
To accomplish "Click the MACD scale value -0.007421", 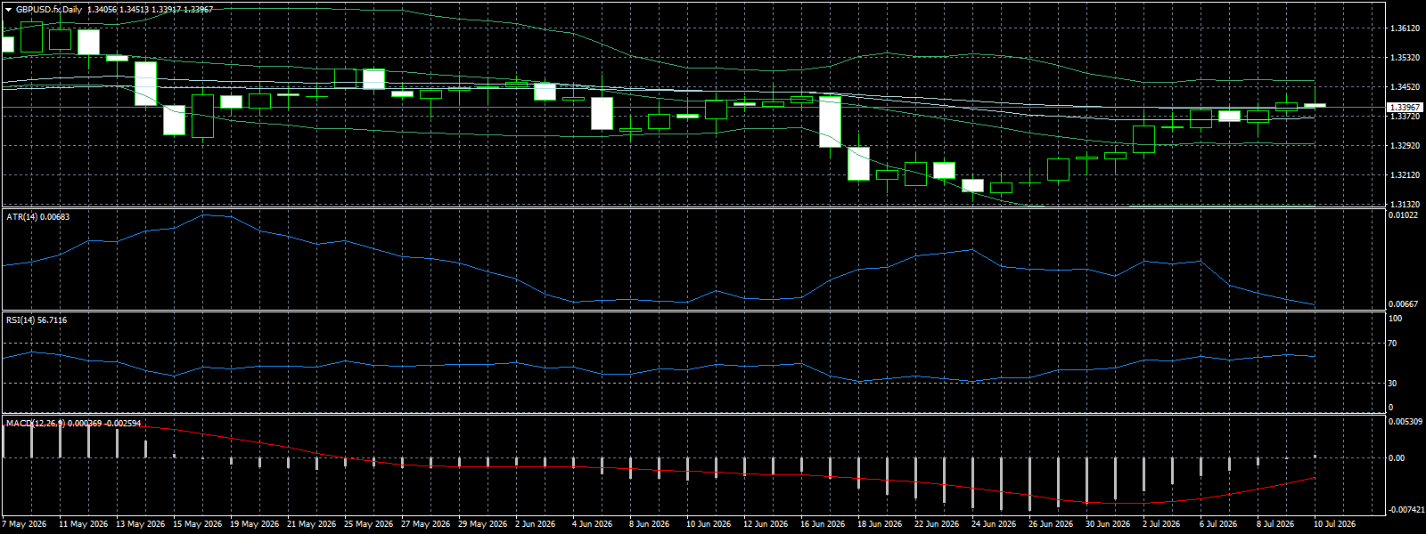I will 1406,510.
